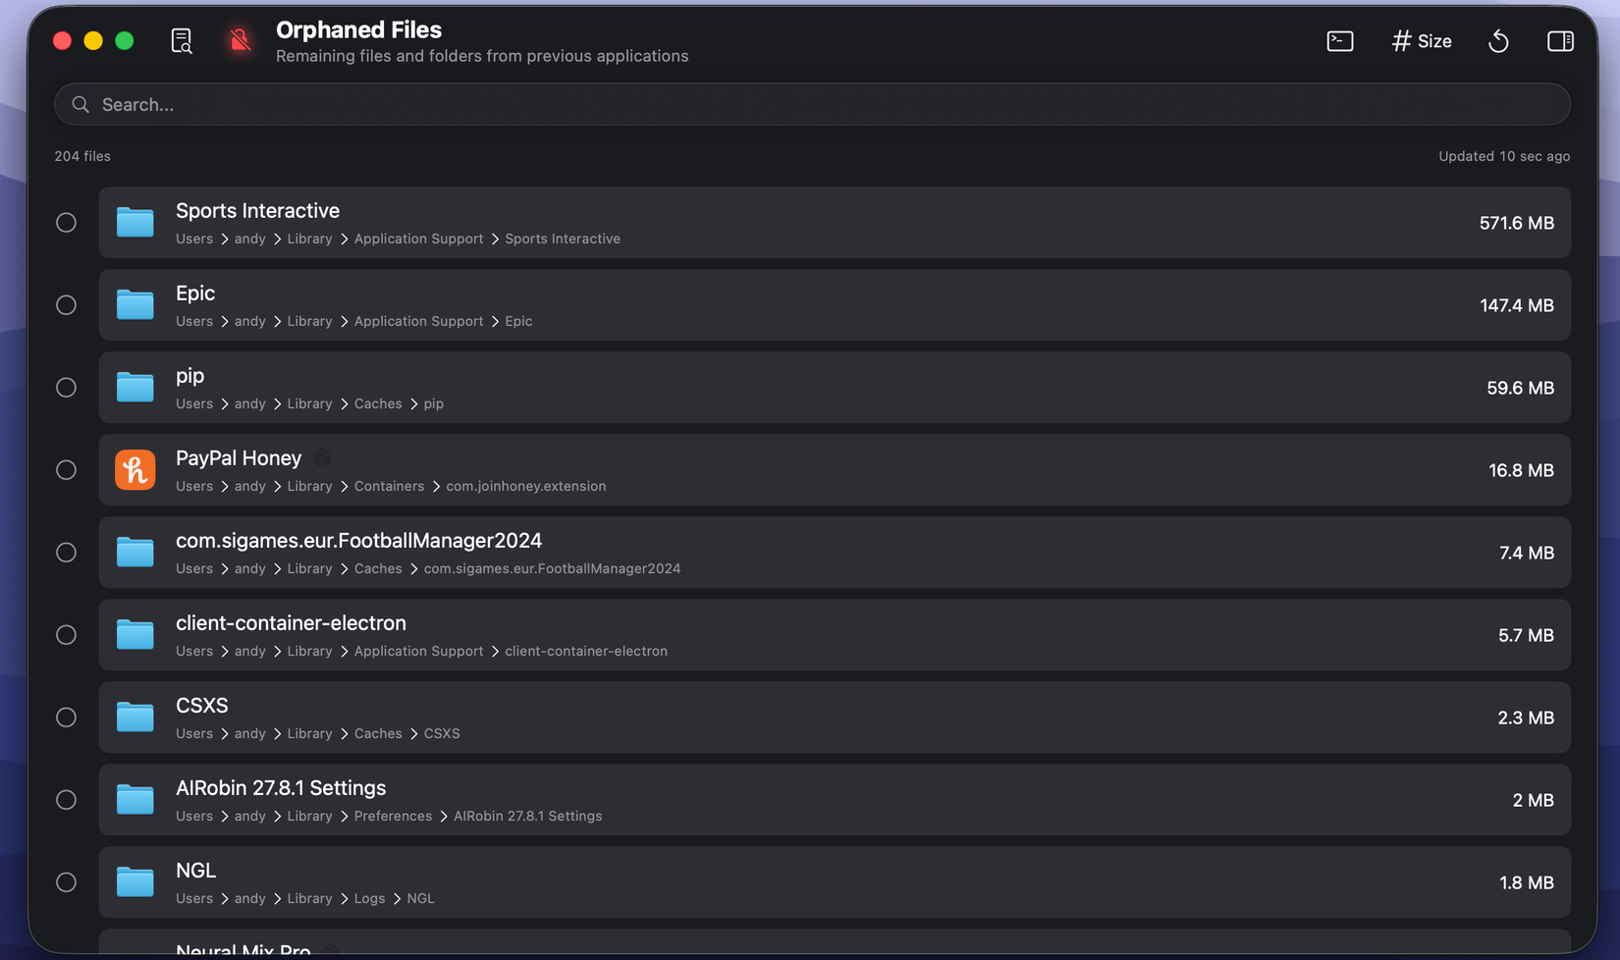Select the Epic file entry checkbox
The height and width of the screenshot is (960, 1620).
pyautogui.click(x=66, y=304)
